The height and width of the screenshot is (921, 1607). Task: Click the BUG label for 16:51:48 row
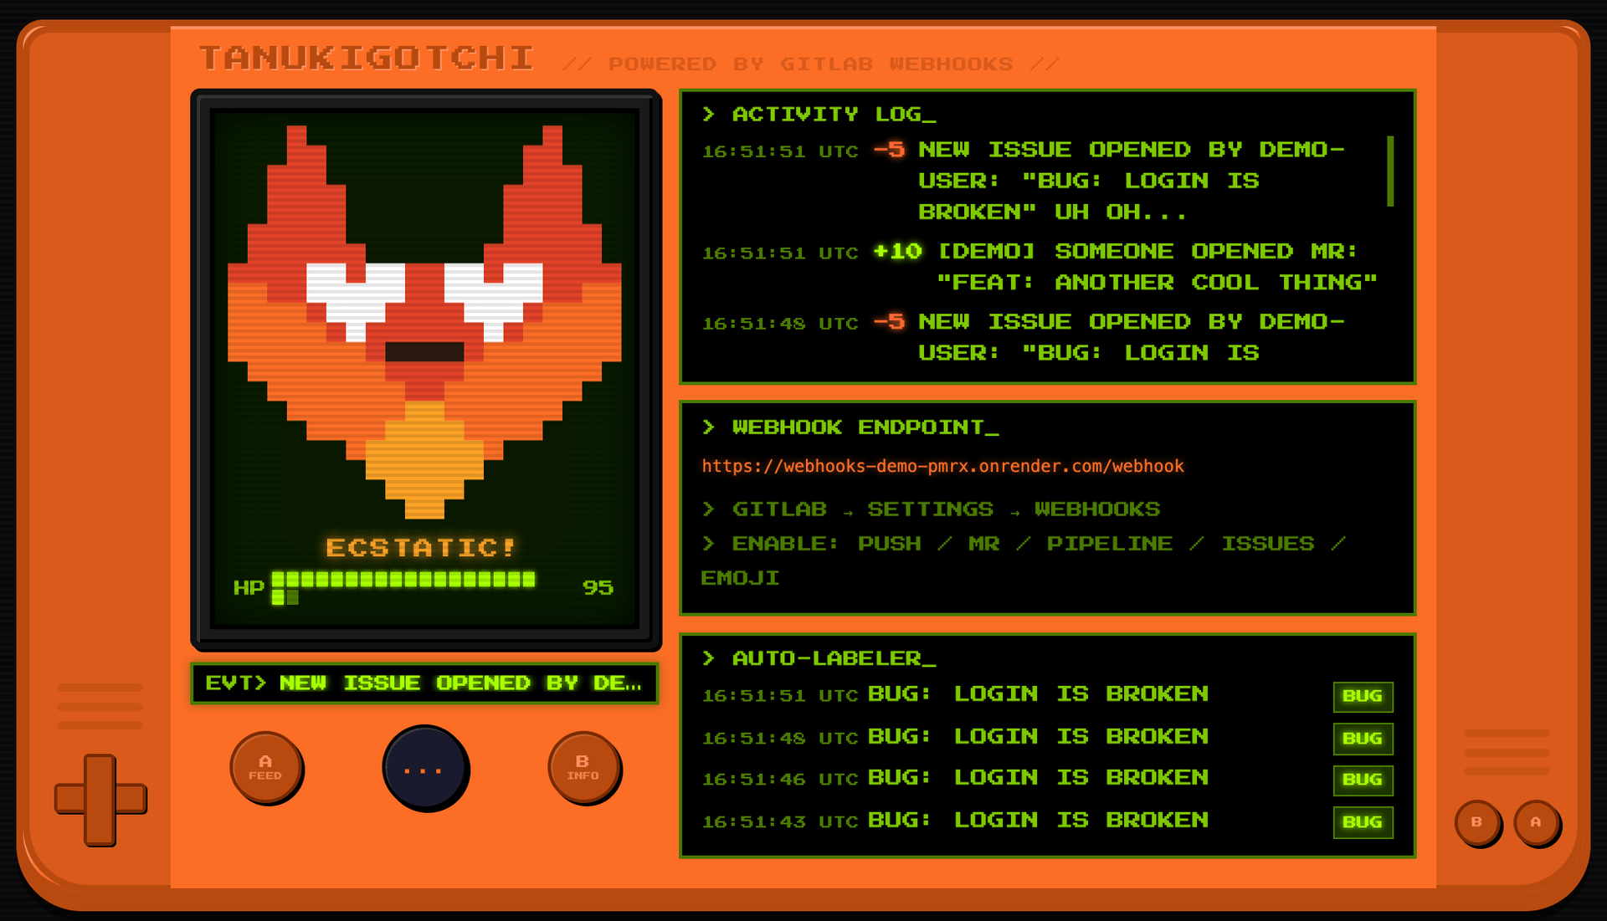pyautogui.click(x=1363, y=739)
